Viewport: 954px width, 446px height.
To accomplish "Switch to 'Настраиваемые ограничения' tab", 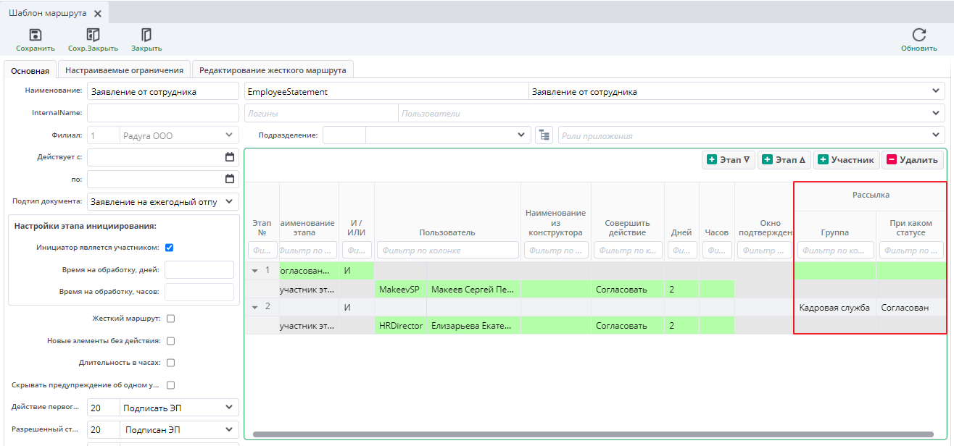I will [124, 70].
